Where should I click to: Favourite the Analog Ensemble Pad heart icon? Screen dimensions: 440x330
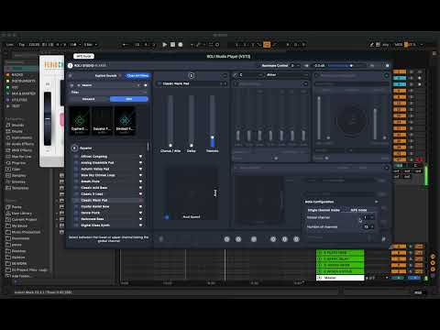click(x=140, y=162)
